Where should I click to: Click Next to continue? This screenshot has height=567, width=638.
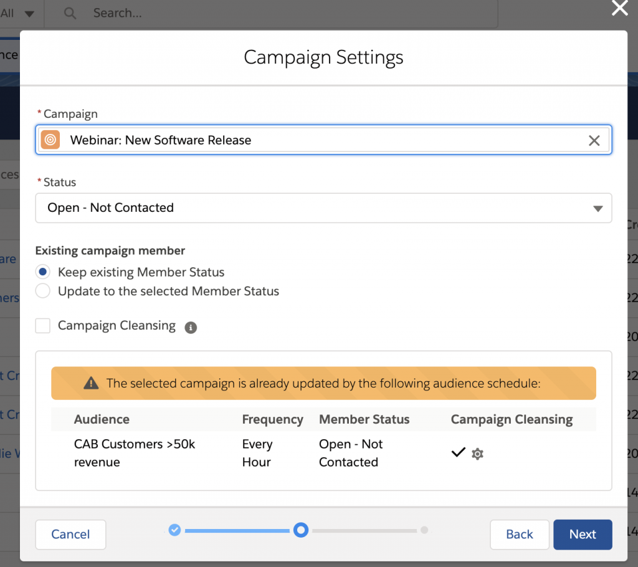coord(583,535)
